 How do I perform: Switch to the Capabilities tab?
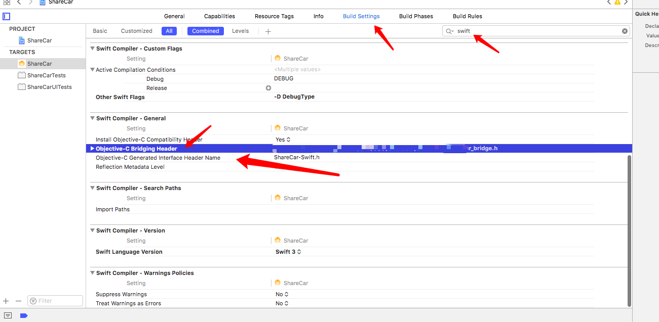pos(220,16)
